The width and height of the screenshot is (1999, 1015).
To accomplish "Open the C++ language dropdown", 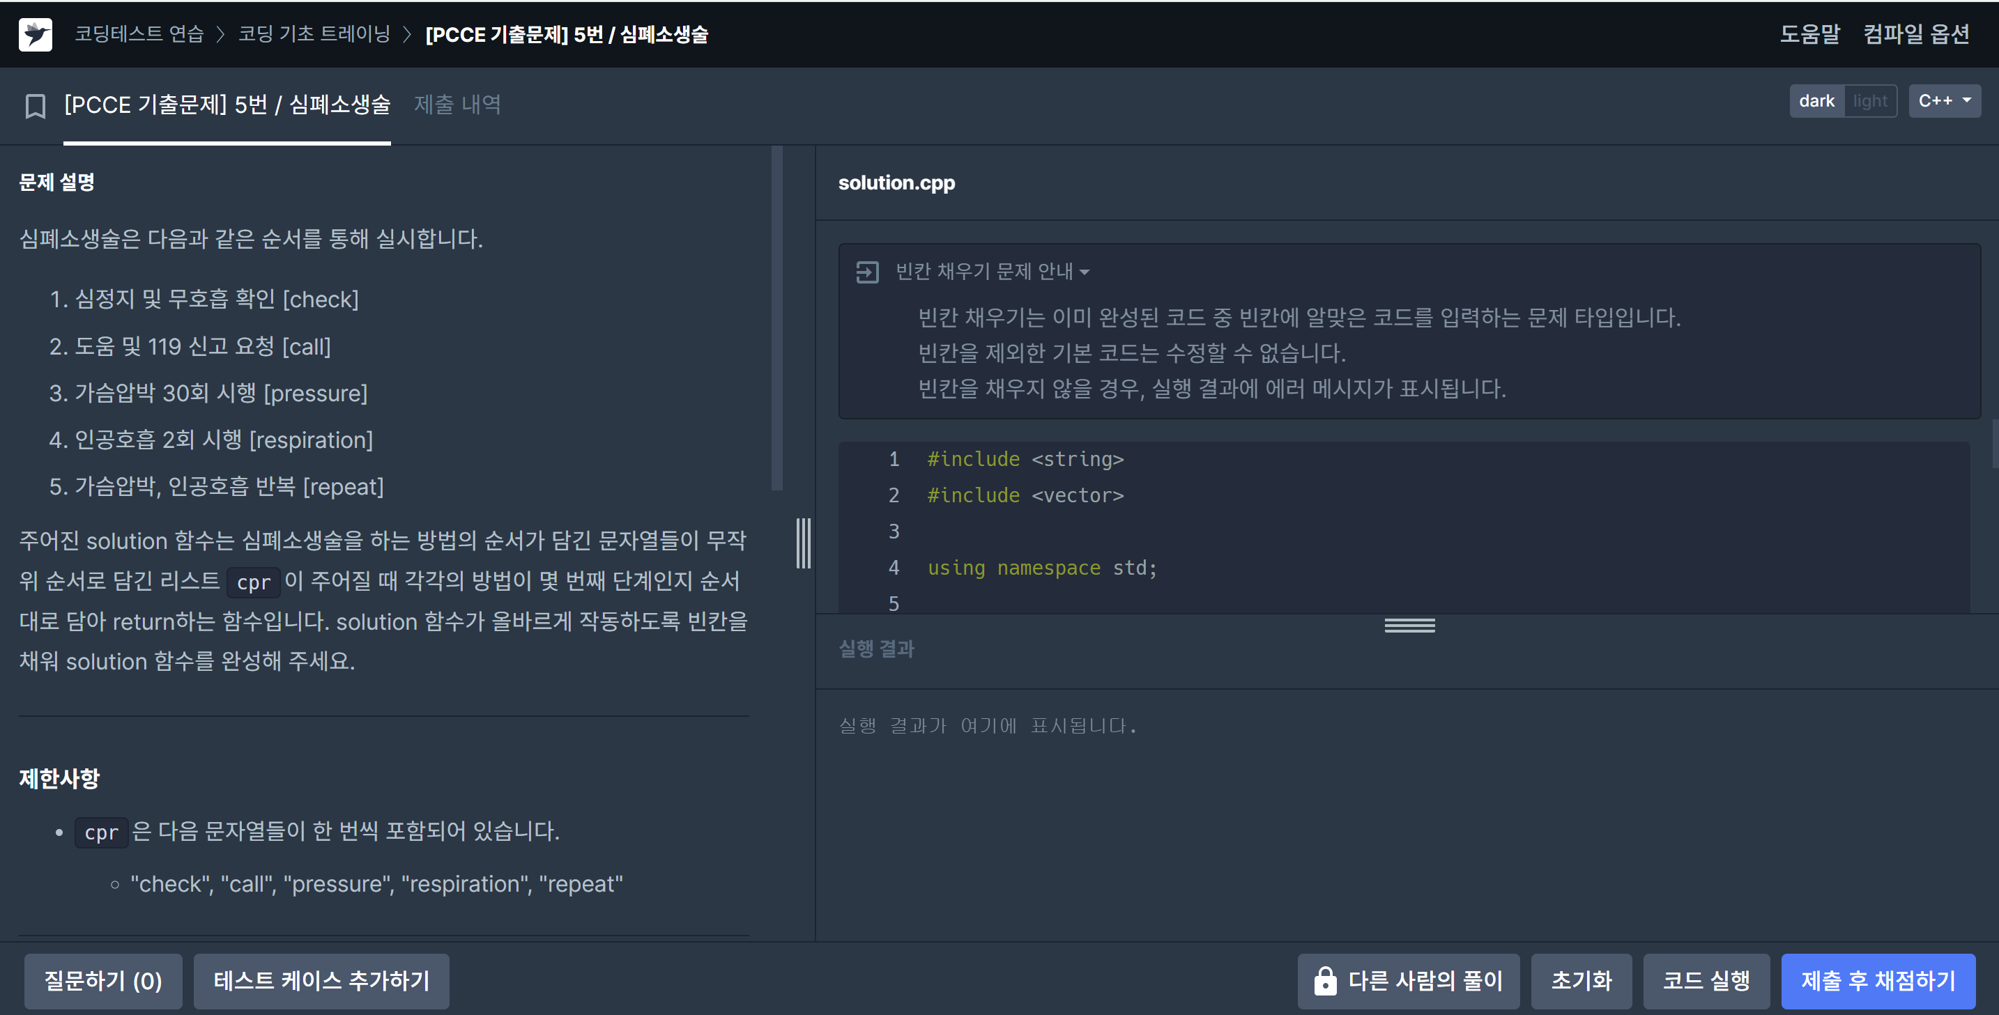I will [1944, 102].
